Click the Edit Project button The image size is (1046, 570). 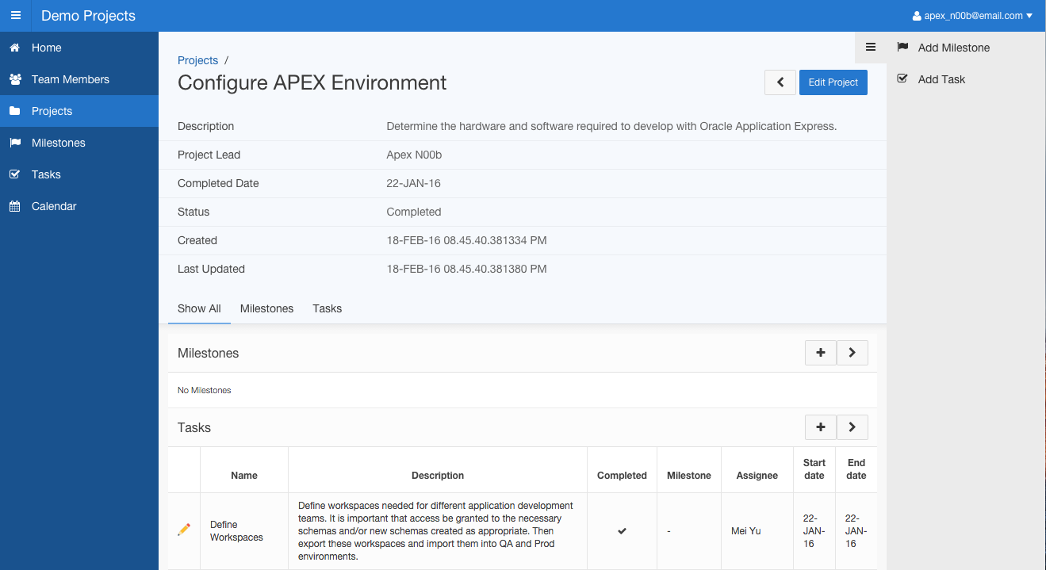tap(833, 82)
